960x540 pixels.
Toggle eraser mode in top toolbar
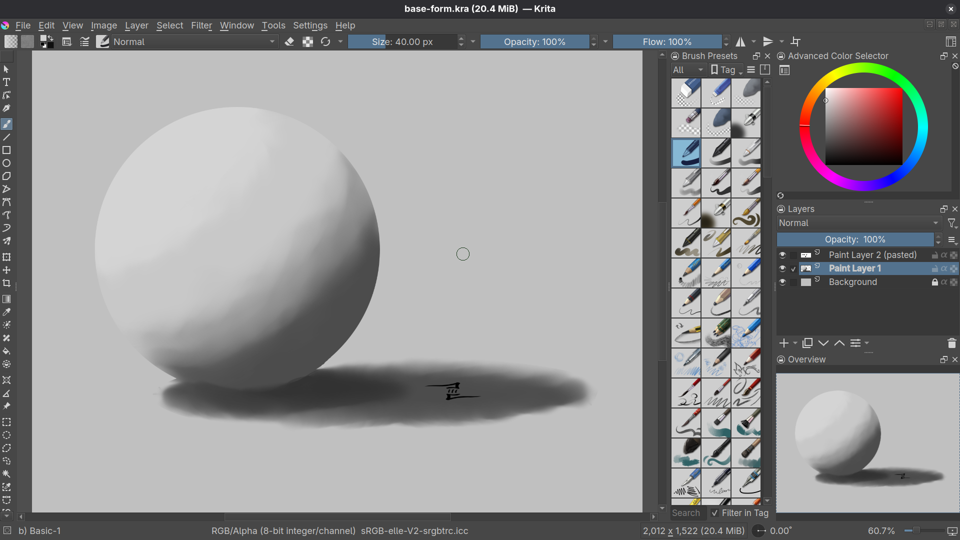(289, 42)
